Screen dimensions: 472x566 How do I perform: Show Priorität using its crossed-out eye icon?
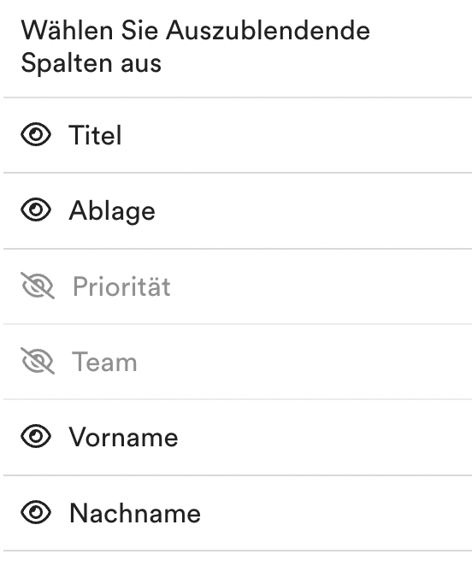(38, 286)
